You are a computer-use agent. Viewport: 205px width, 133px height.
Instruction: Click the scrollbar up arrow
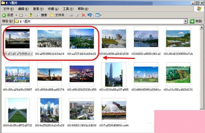pyautogui.click(x=202, y=27)
